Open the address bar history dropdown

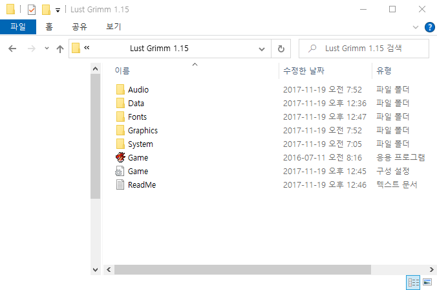tap(262, 49)
